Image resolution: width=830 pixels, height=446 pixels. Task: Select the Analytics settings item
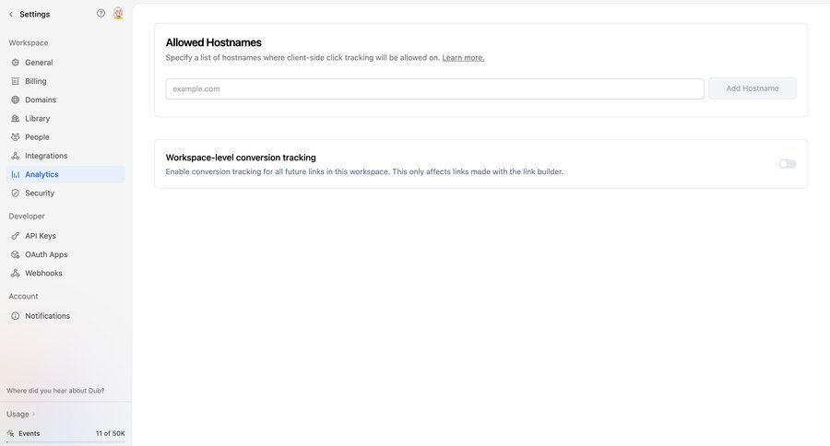click(x=65, y=174)
